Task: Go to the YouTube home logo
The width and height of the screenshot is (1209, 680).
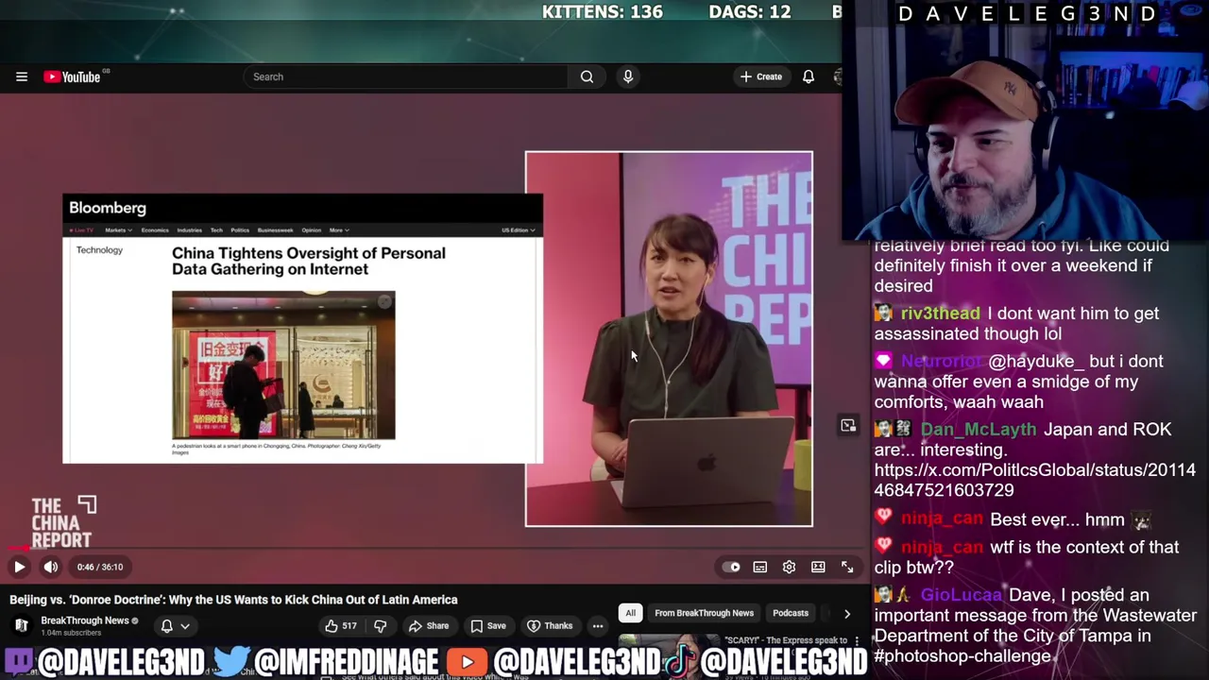Action: tap(72, 76)
